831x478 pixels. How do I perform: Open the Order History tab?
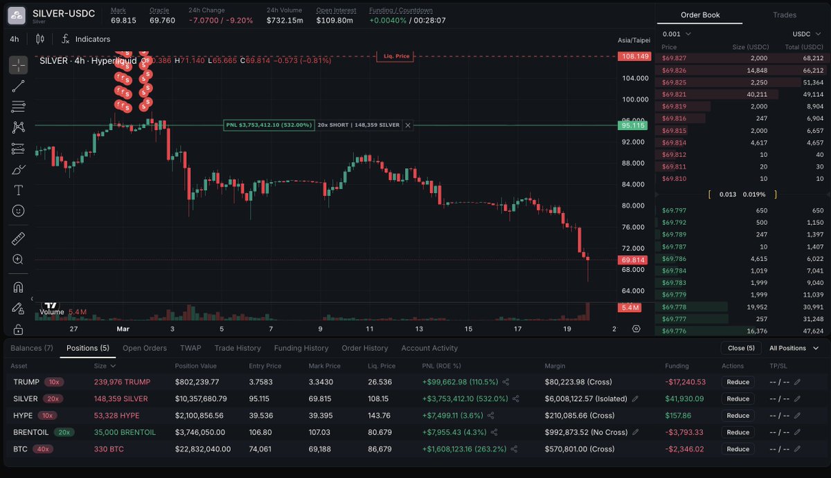tap(365, 348)
